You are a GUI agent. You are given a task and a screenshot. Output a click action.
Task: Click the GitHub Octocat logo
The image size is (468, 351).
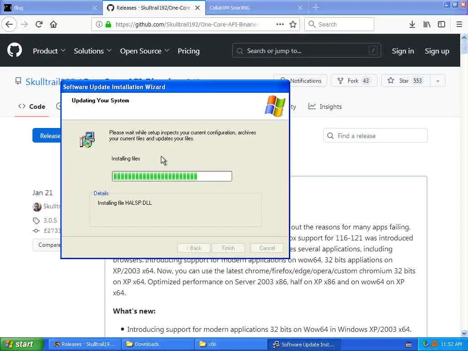click(x=15, y=50)
